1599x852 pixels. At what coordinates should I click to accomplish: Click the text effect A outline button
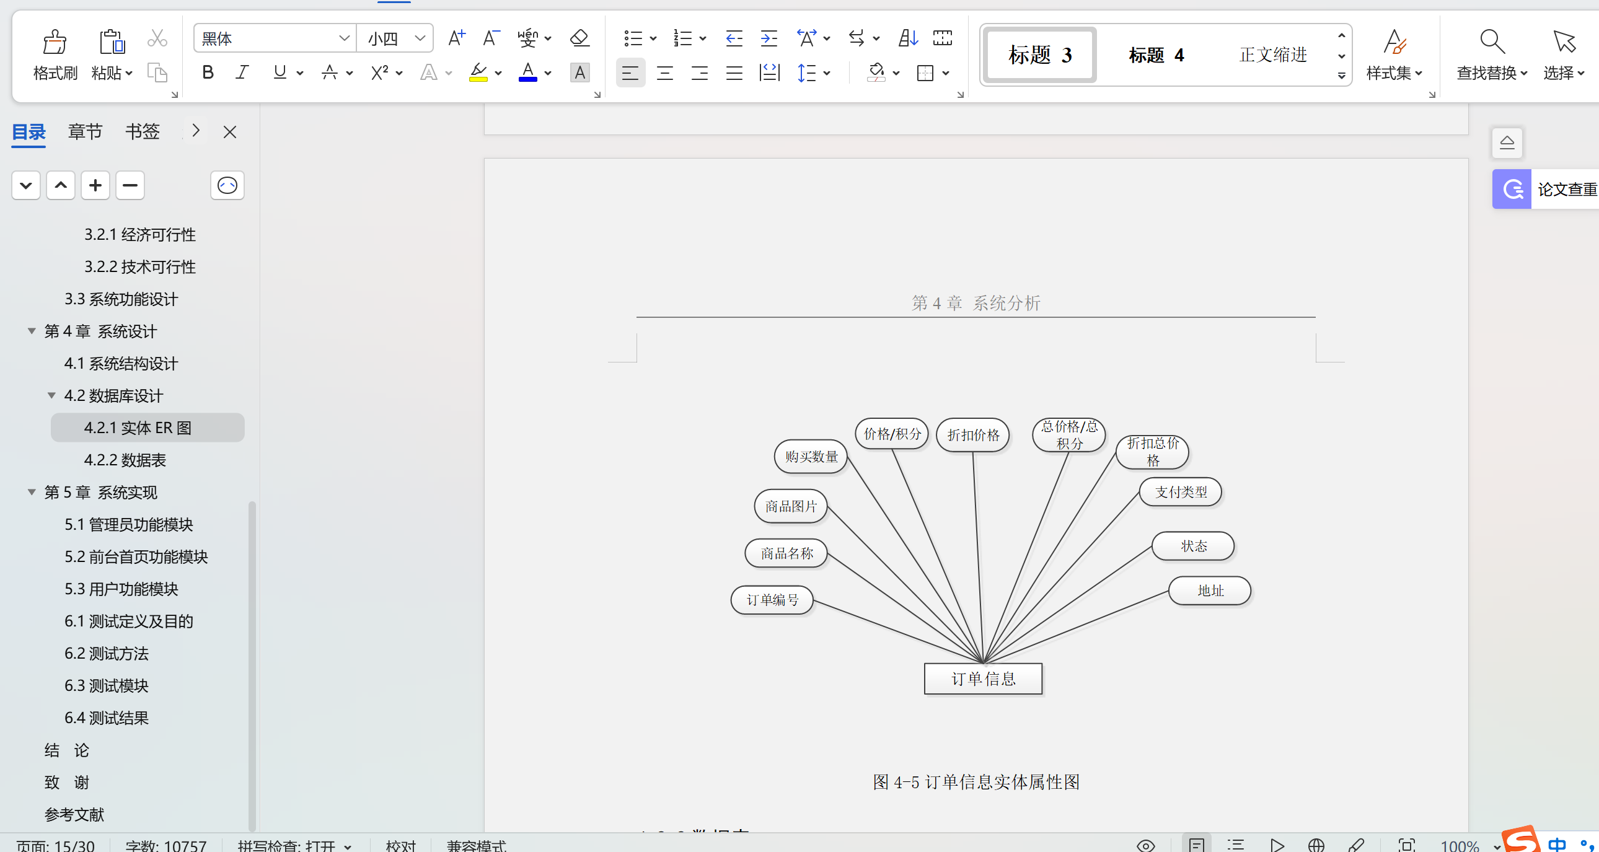(x=428, y=73)
